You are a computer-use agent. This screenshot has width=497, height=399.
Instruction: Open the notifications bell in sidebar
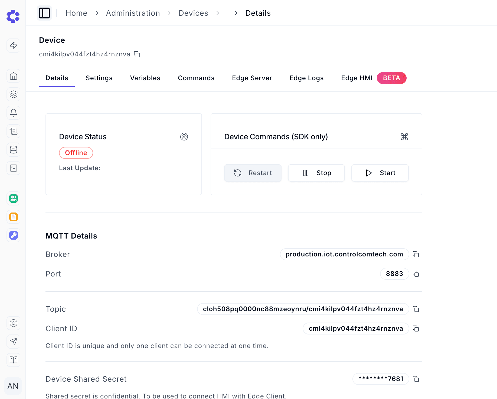13,113
